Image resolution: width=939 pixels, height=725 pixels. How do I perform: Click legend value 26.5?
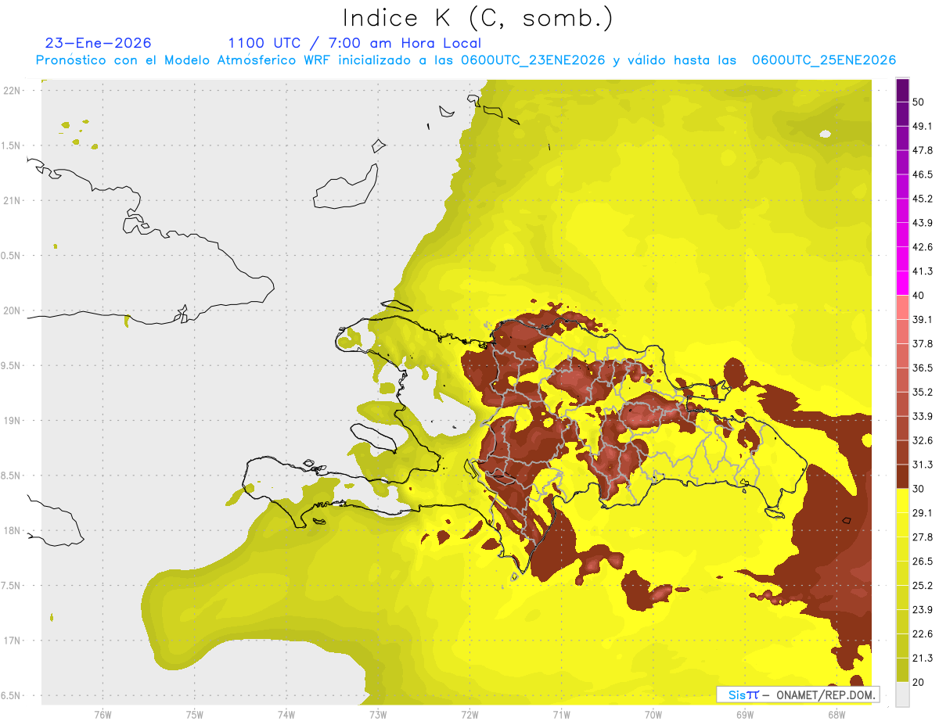pos(923,561)
